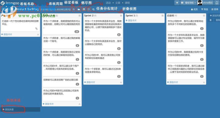Click the 3 badge on QQ login card
The width and height of the screenshot is (220, 118).
[119, 76]
